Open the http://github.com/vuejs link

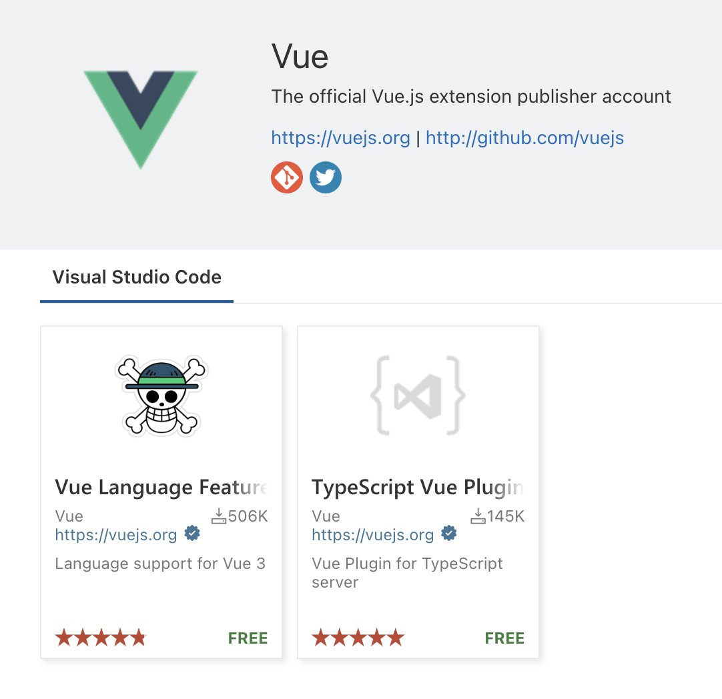(524, 137)
